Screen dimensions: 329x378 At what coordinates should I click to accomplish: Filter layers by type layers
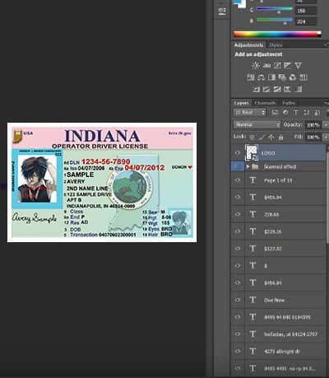(x=295, y=112)
